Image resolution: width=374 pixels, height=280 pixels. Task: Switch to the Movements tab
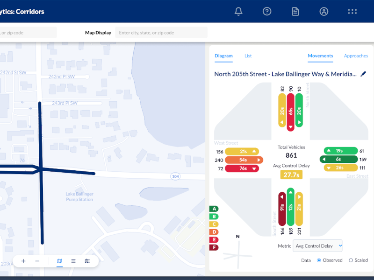(x=320, y=56)
